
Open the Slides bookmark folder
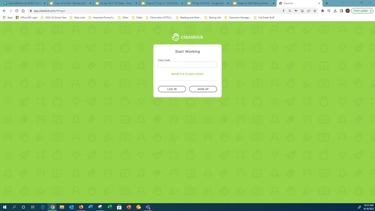(x=137, y=18)
